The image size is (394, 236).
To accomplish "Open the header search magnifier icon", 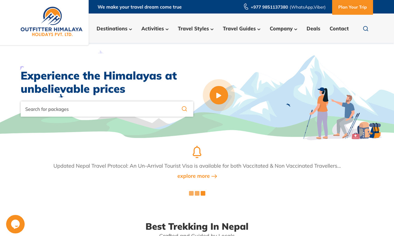I will (x=366, y=29).
